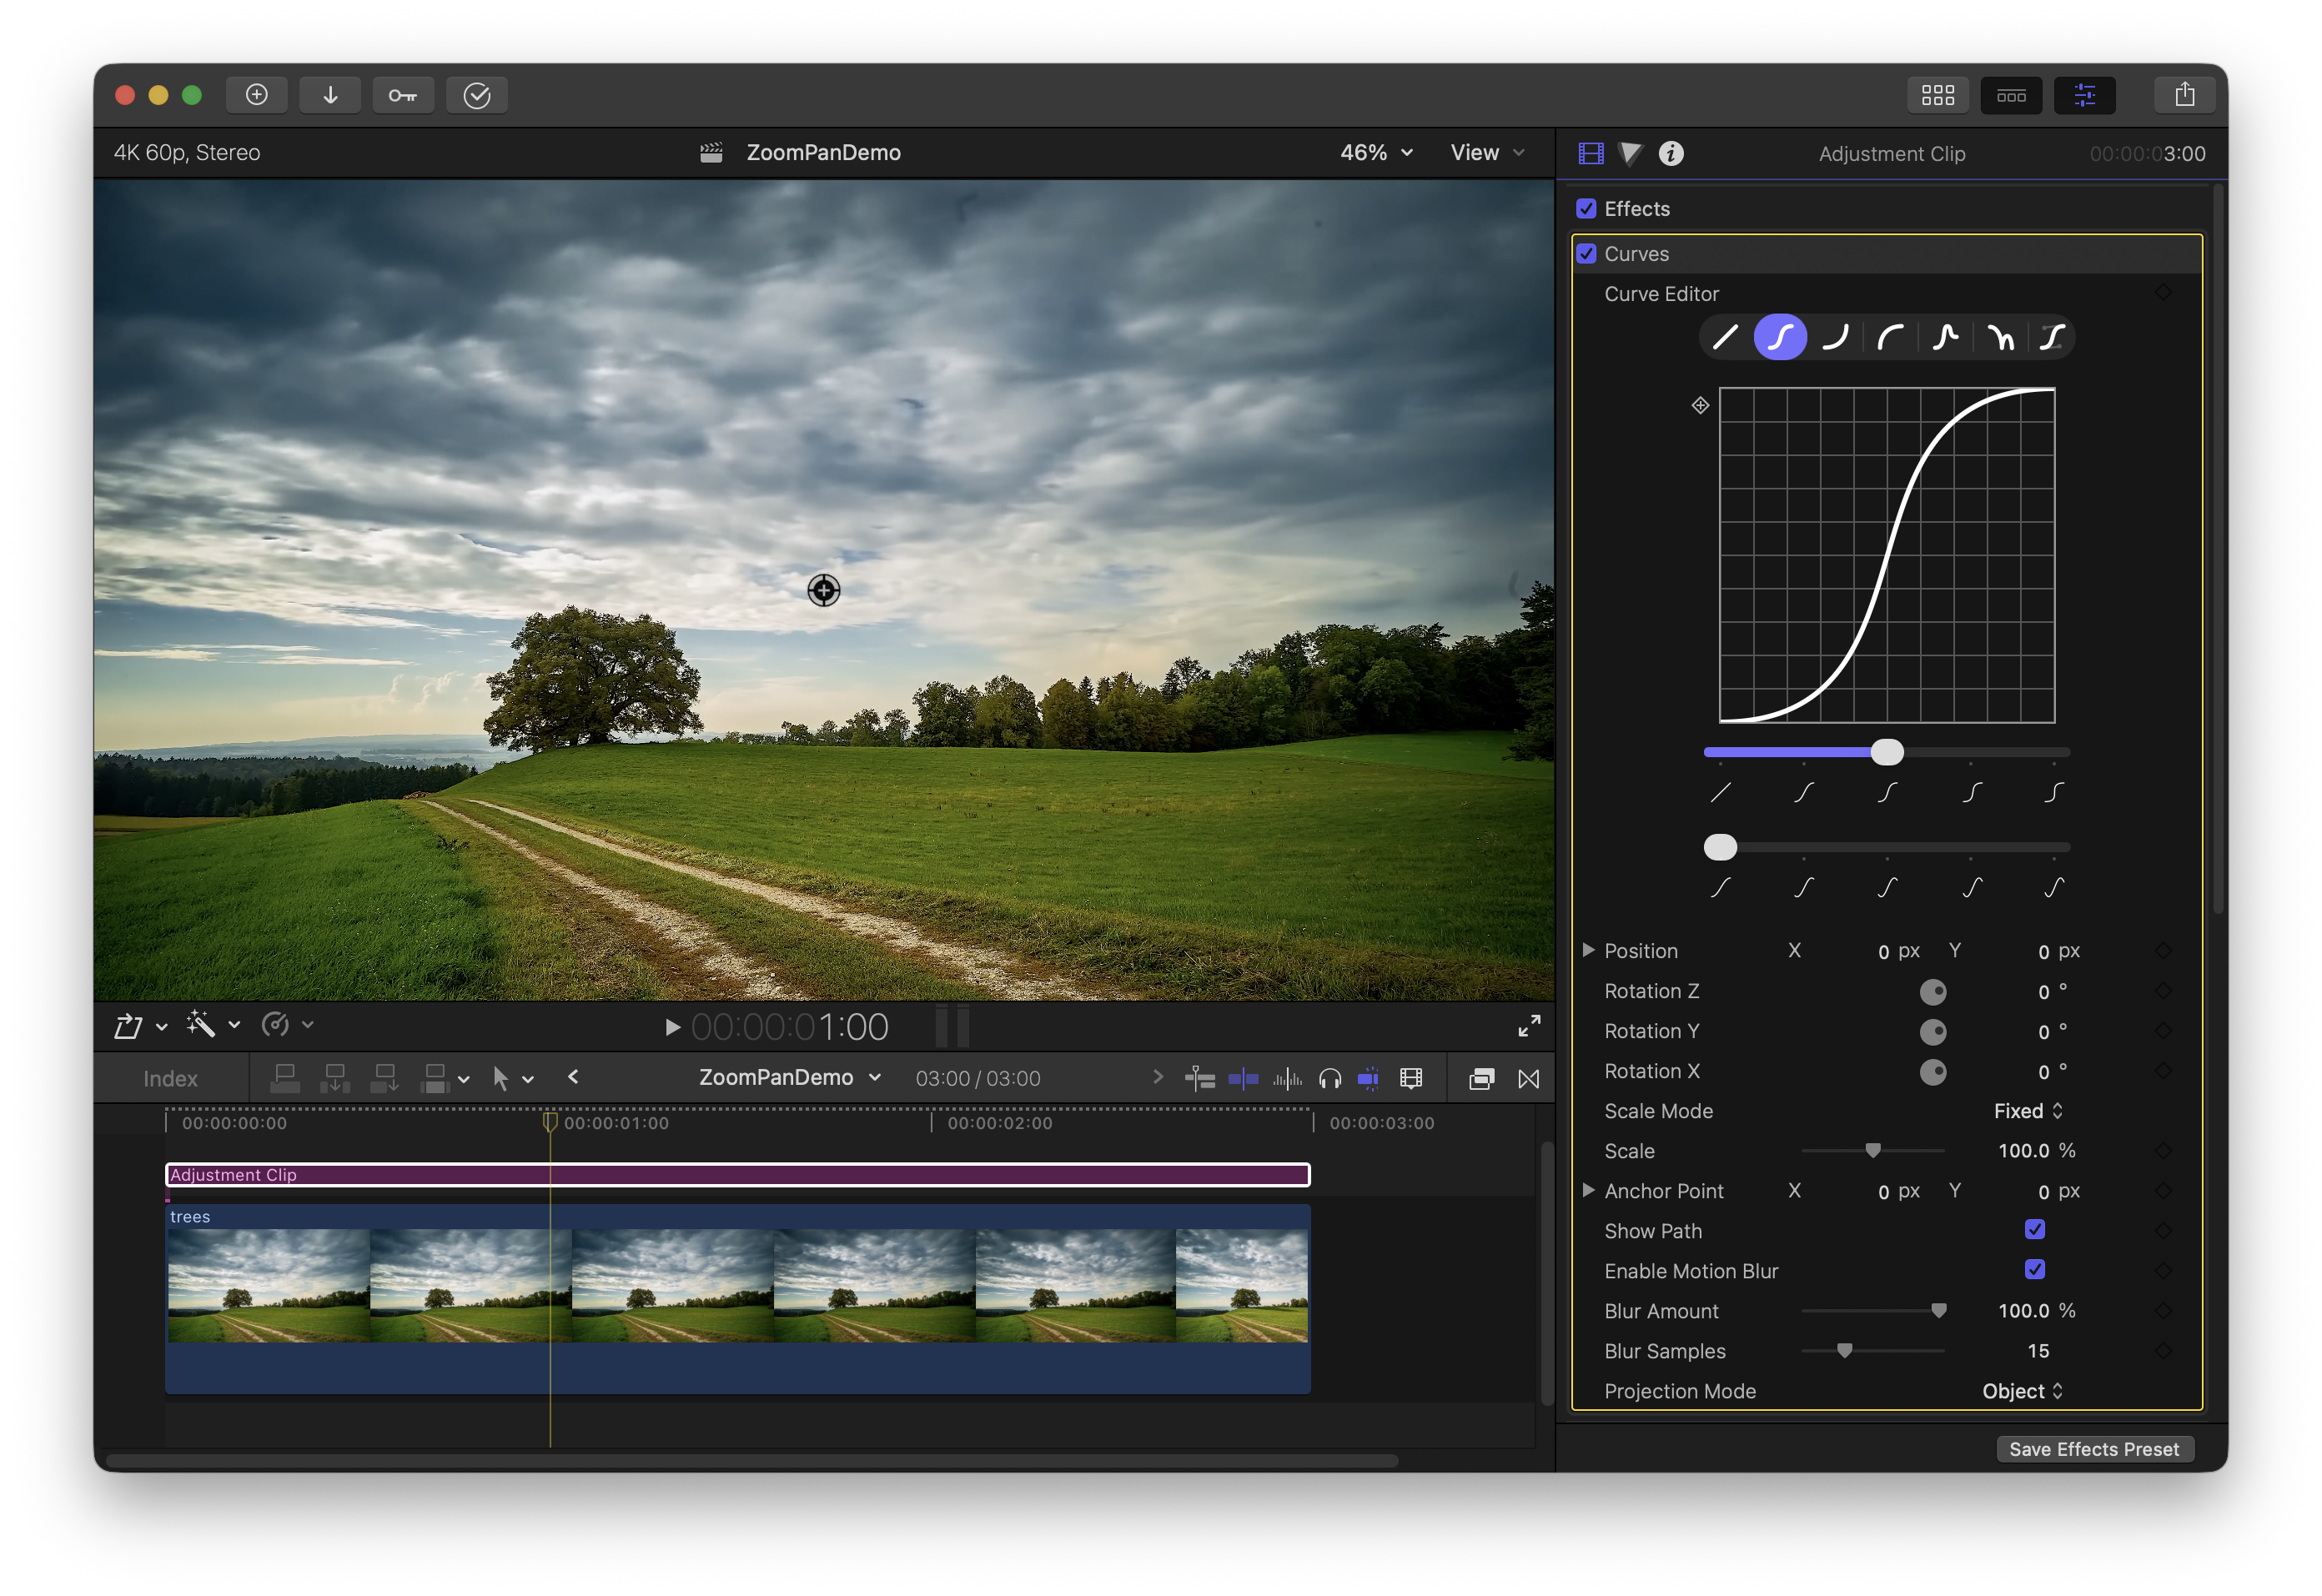Toggle the headphones audio skimming icon
Image resolution: width=2322 pixels, height=1596 pixels.
(x=1329, y=1078)
